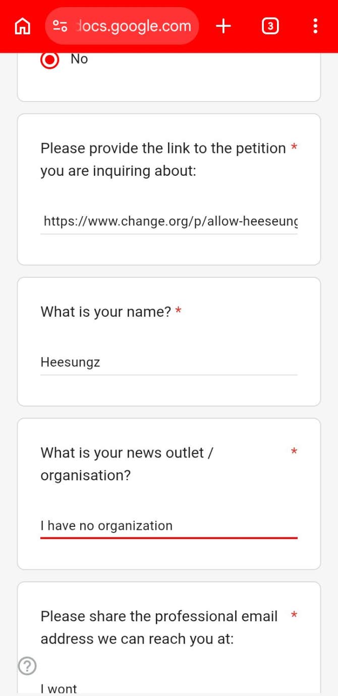Image resolution: width=338 pixels, height=696 pixels.
Task: Focus the news outlet organisation field
Action: [x=169, y=526]
